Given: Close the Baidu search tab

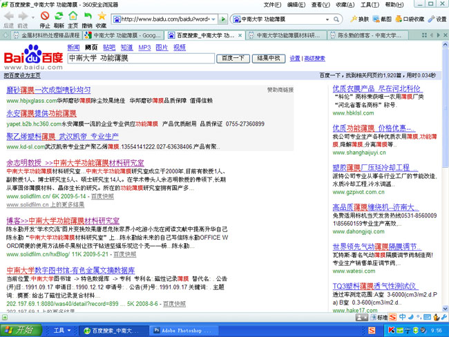Looking at the screenshot, I should tap(240, 35).
